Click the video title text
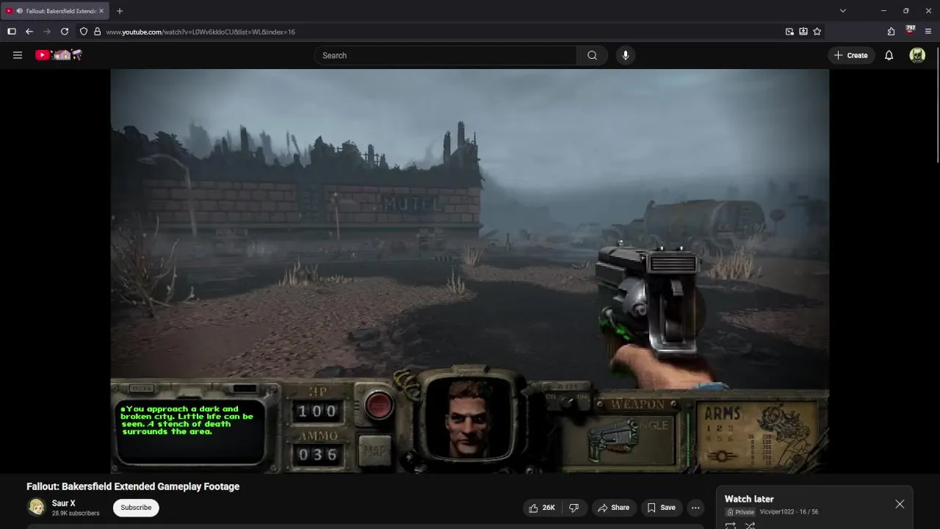Viewport: 940px width, 529px height. (133, 486)
